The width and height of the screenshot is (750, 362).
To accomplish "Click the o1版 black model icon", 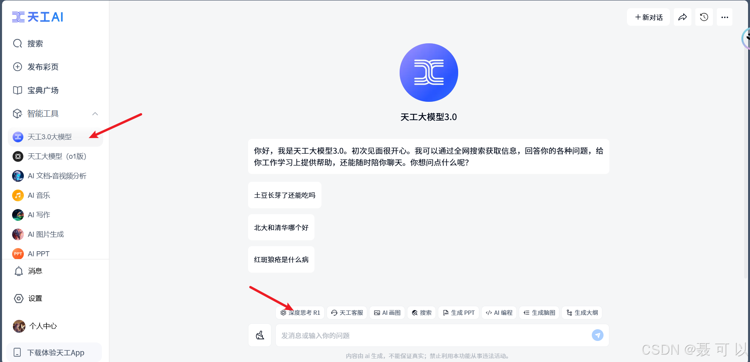I will click(x=18, y=156).
